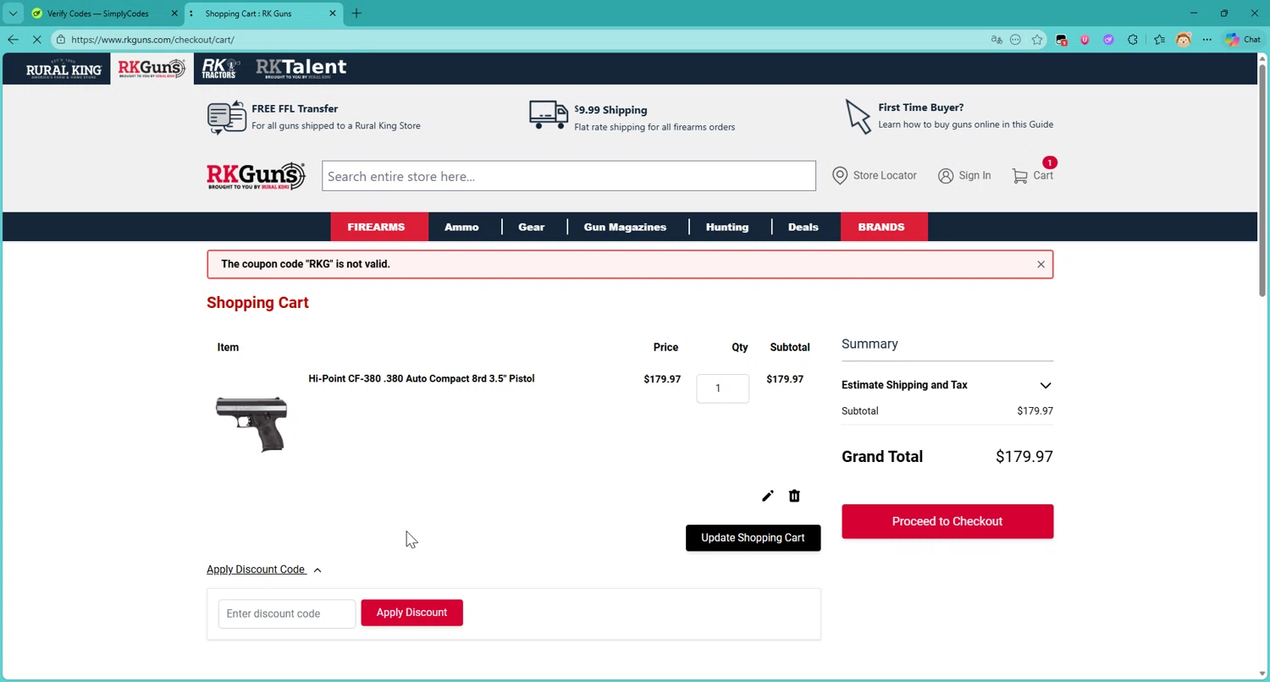
Task: Open the tab search dropdown arrow
Action: click(13, 14)
